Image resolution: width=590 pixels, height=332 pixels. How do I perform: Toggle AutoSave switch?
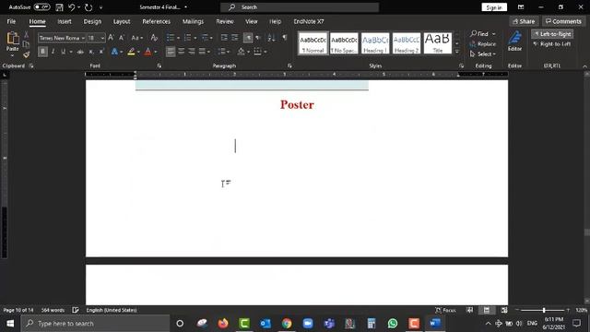41,7
